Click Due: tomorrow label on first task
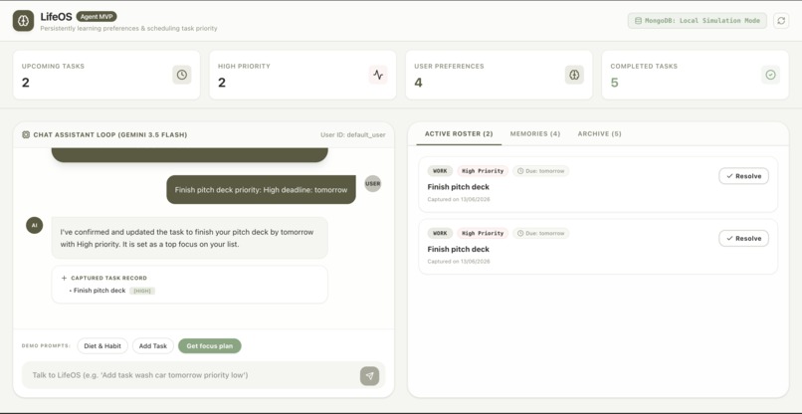Viewport: 802px width, 414px height. tap(541, 171)
